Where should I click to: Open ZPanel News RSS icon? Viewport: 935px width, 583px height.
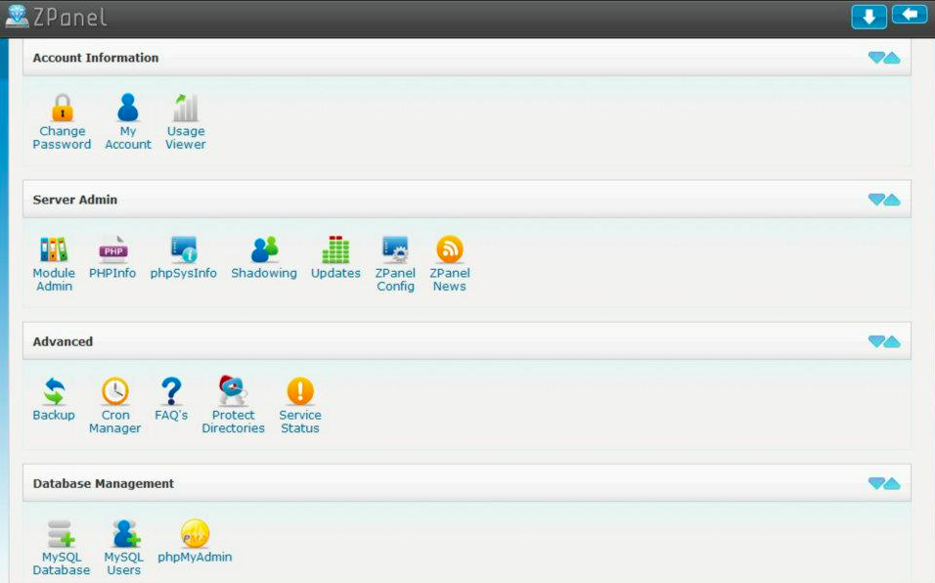(x=450, y=249)
